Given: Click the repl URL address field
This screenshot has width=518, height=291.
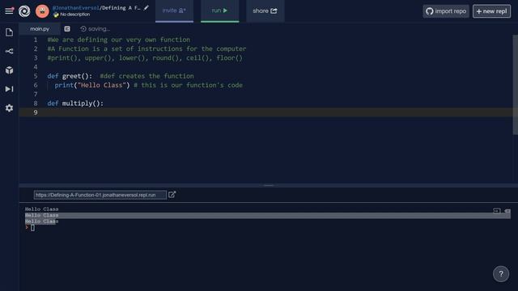Looking at the screenshot, I should [100, 195].
